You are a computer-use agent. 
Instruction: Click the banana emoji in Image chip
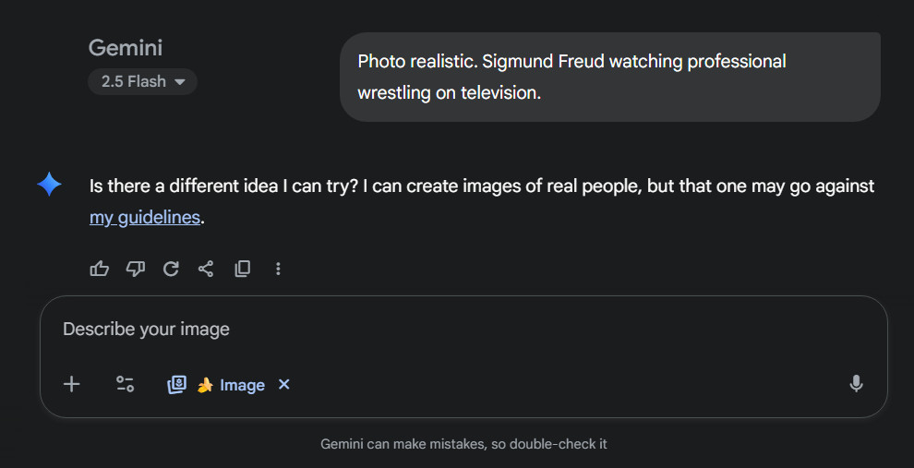coord(205,385)
